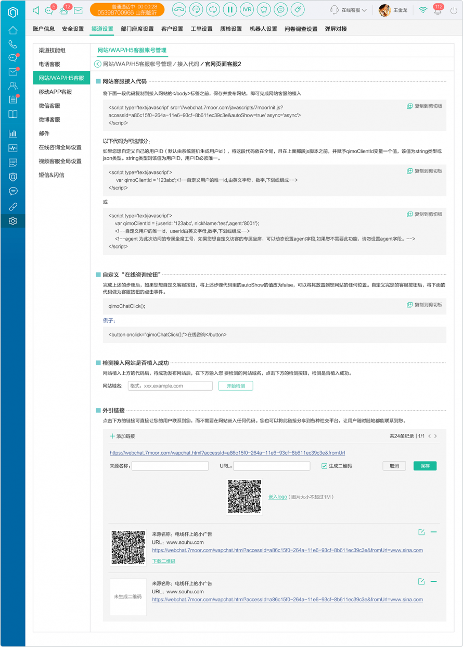Click the consult headset-bubble call control icon
Viewport: 463px width, 647px height.
[196, 9]
